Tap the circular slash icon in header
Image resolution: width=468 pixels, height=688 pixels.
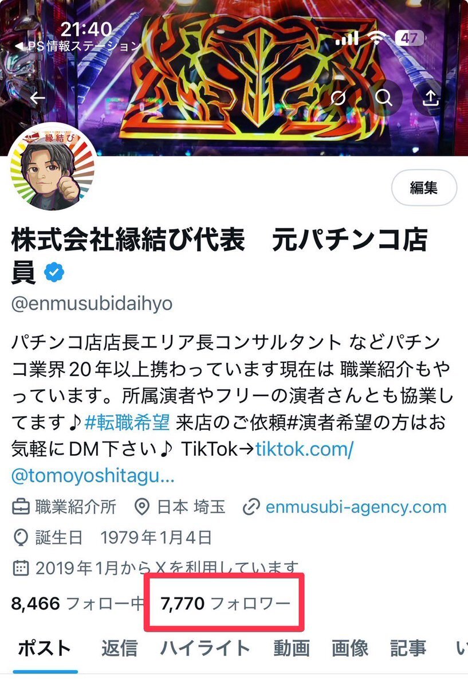[x=339, y=98]
